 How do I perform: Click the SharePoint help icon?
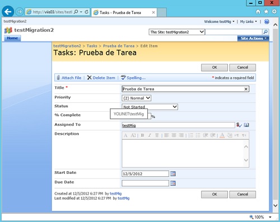pos(267,22)
